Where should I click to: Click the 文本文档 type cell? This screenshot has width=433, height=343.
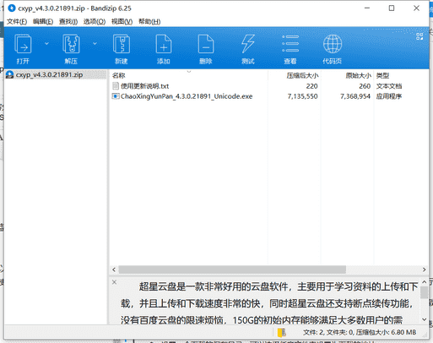[389, 86]
